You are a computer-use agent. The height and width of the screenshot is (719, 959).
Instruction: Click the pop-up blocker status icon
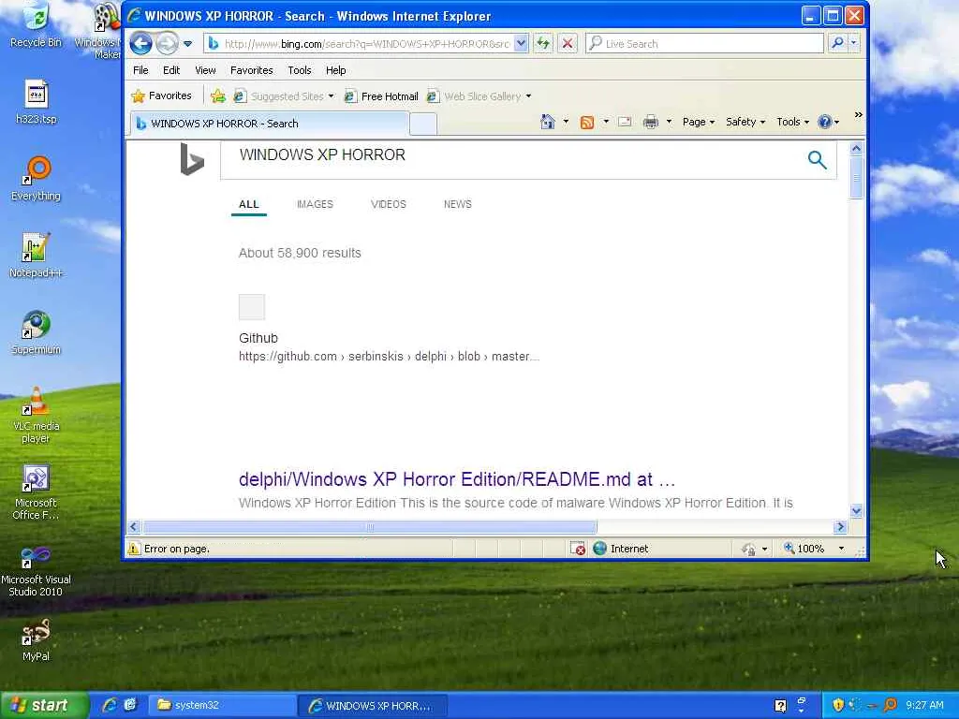tap(577, 549)
